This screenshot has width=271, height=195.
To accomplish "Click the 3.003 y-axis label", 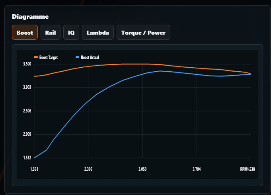I will [x=27, y=87].
